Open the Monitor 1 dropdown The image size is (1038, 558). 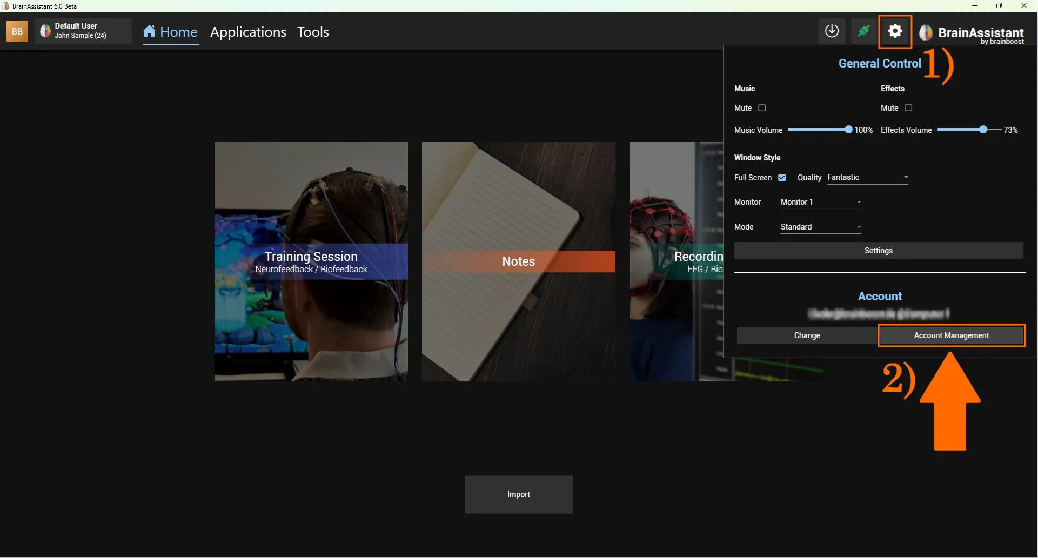(821, 202)
